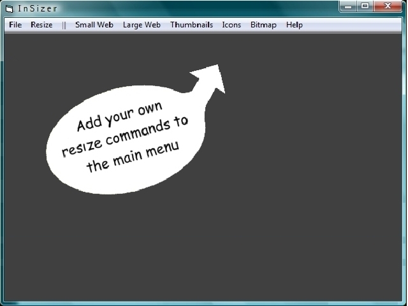Open the Resize menu
This screenshot has width=408, height=306.
click(41, 25)
